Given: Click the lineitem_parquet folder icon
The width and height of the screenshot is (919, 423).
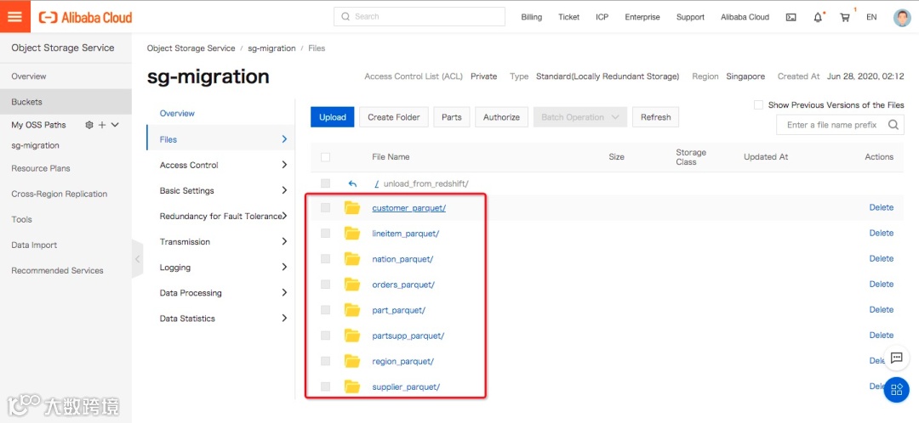Looking at the screenshot, I should pos(352,233).
